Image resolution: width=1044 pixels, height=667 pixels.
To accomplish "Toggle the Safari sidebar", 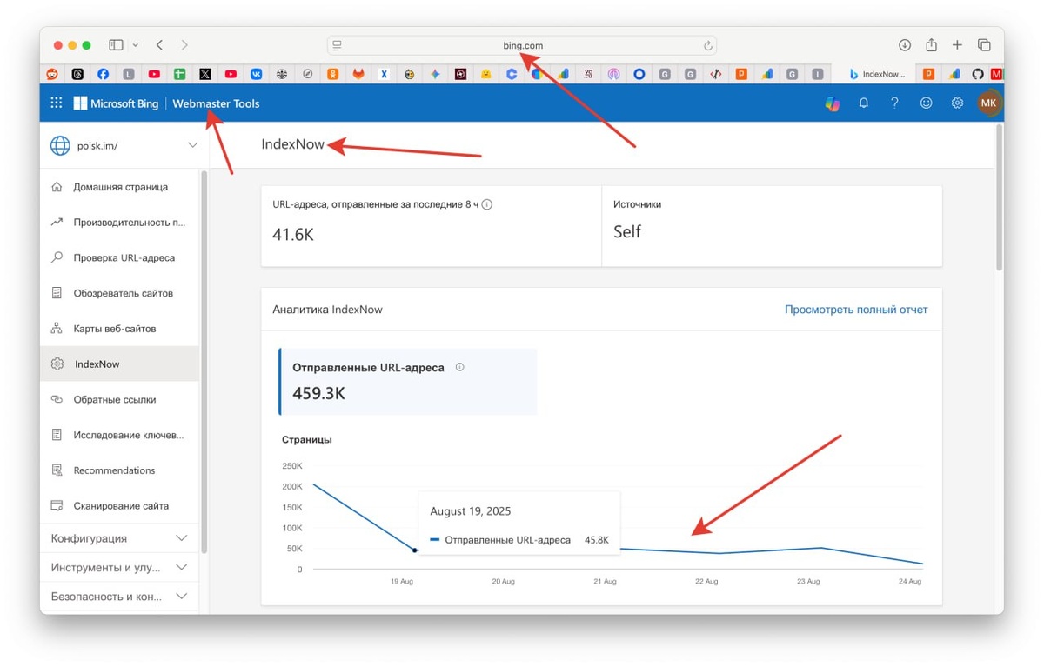I will point(116,44).
